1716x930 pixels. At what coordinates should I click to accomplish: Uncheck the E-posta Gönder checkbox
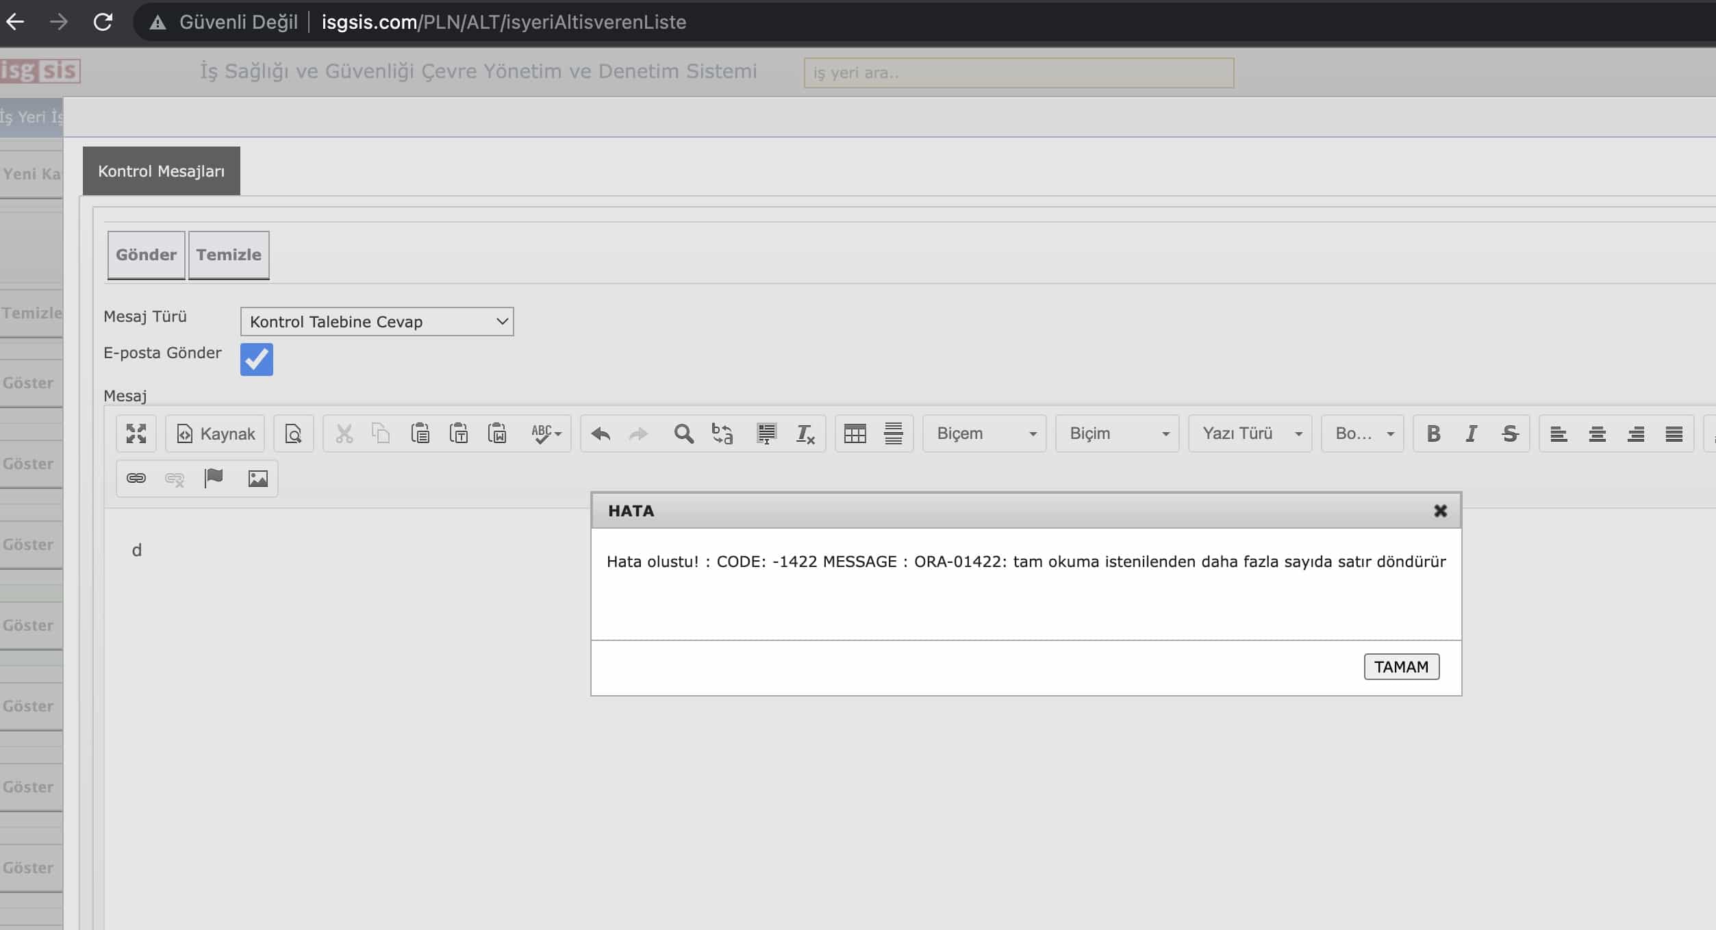257,360
